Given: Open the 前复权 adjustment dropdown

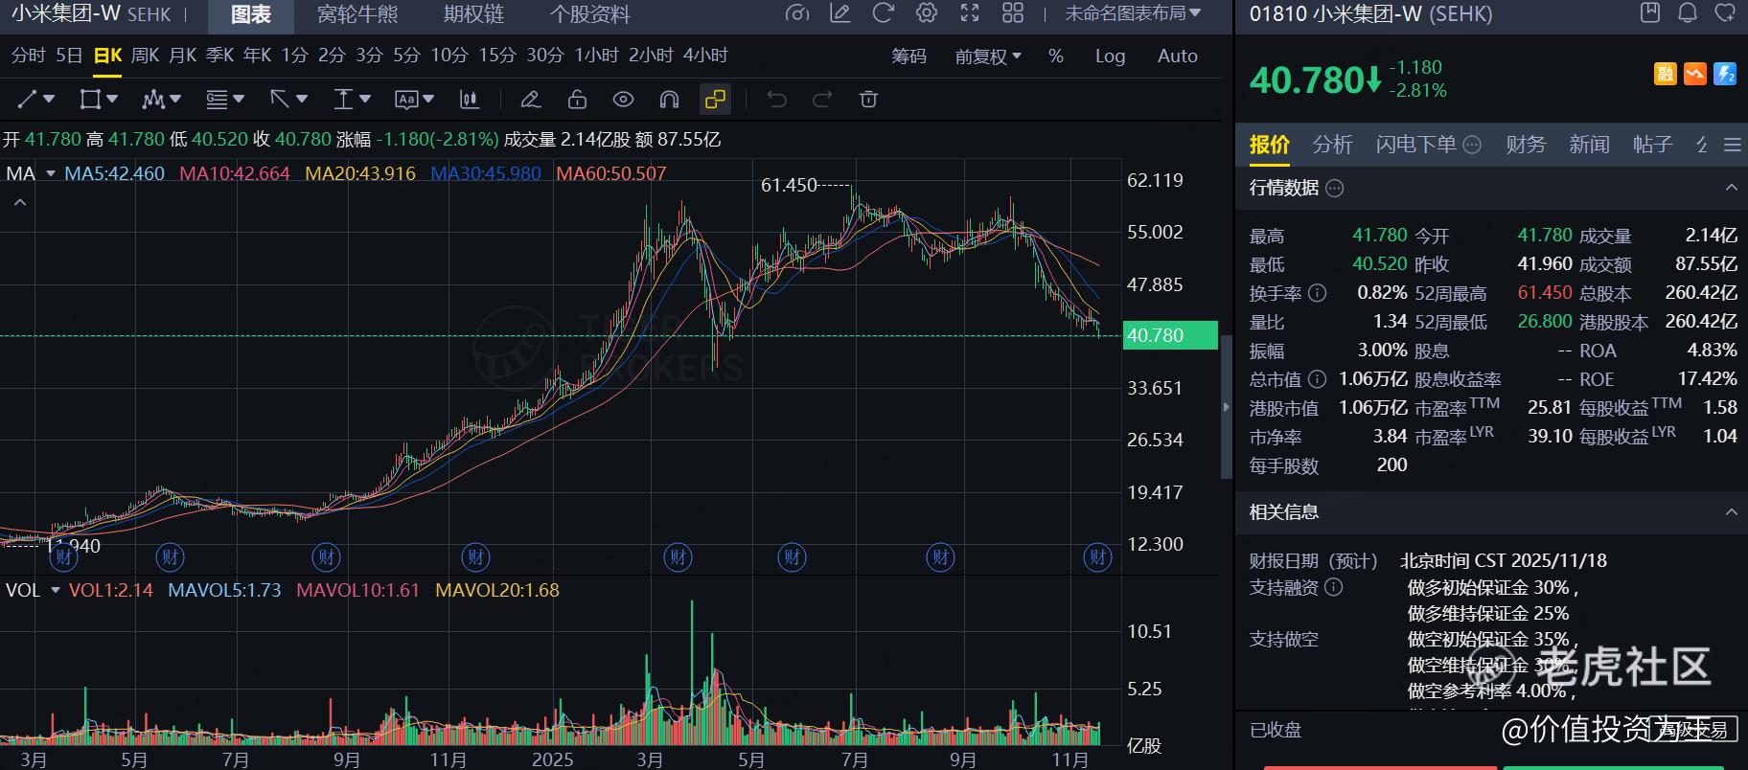Looking at the screenshot, I should tap(988, 57).
